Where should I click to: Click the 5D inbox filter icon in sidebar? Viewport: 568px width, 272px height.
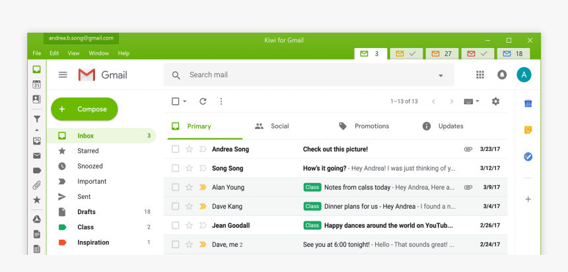pyautogui.click(x=36, y=140)
